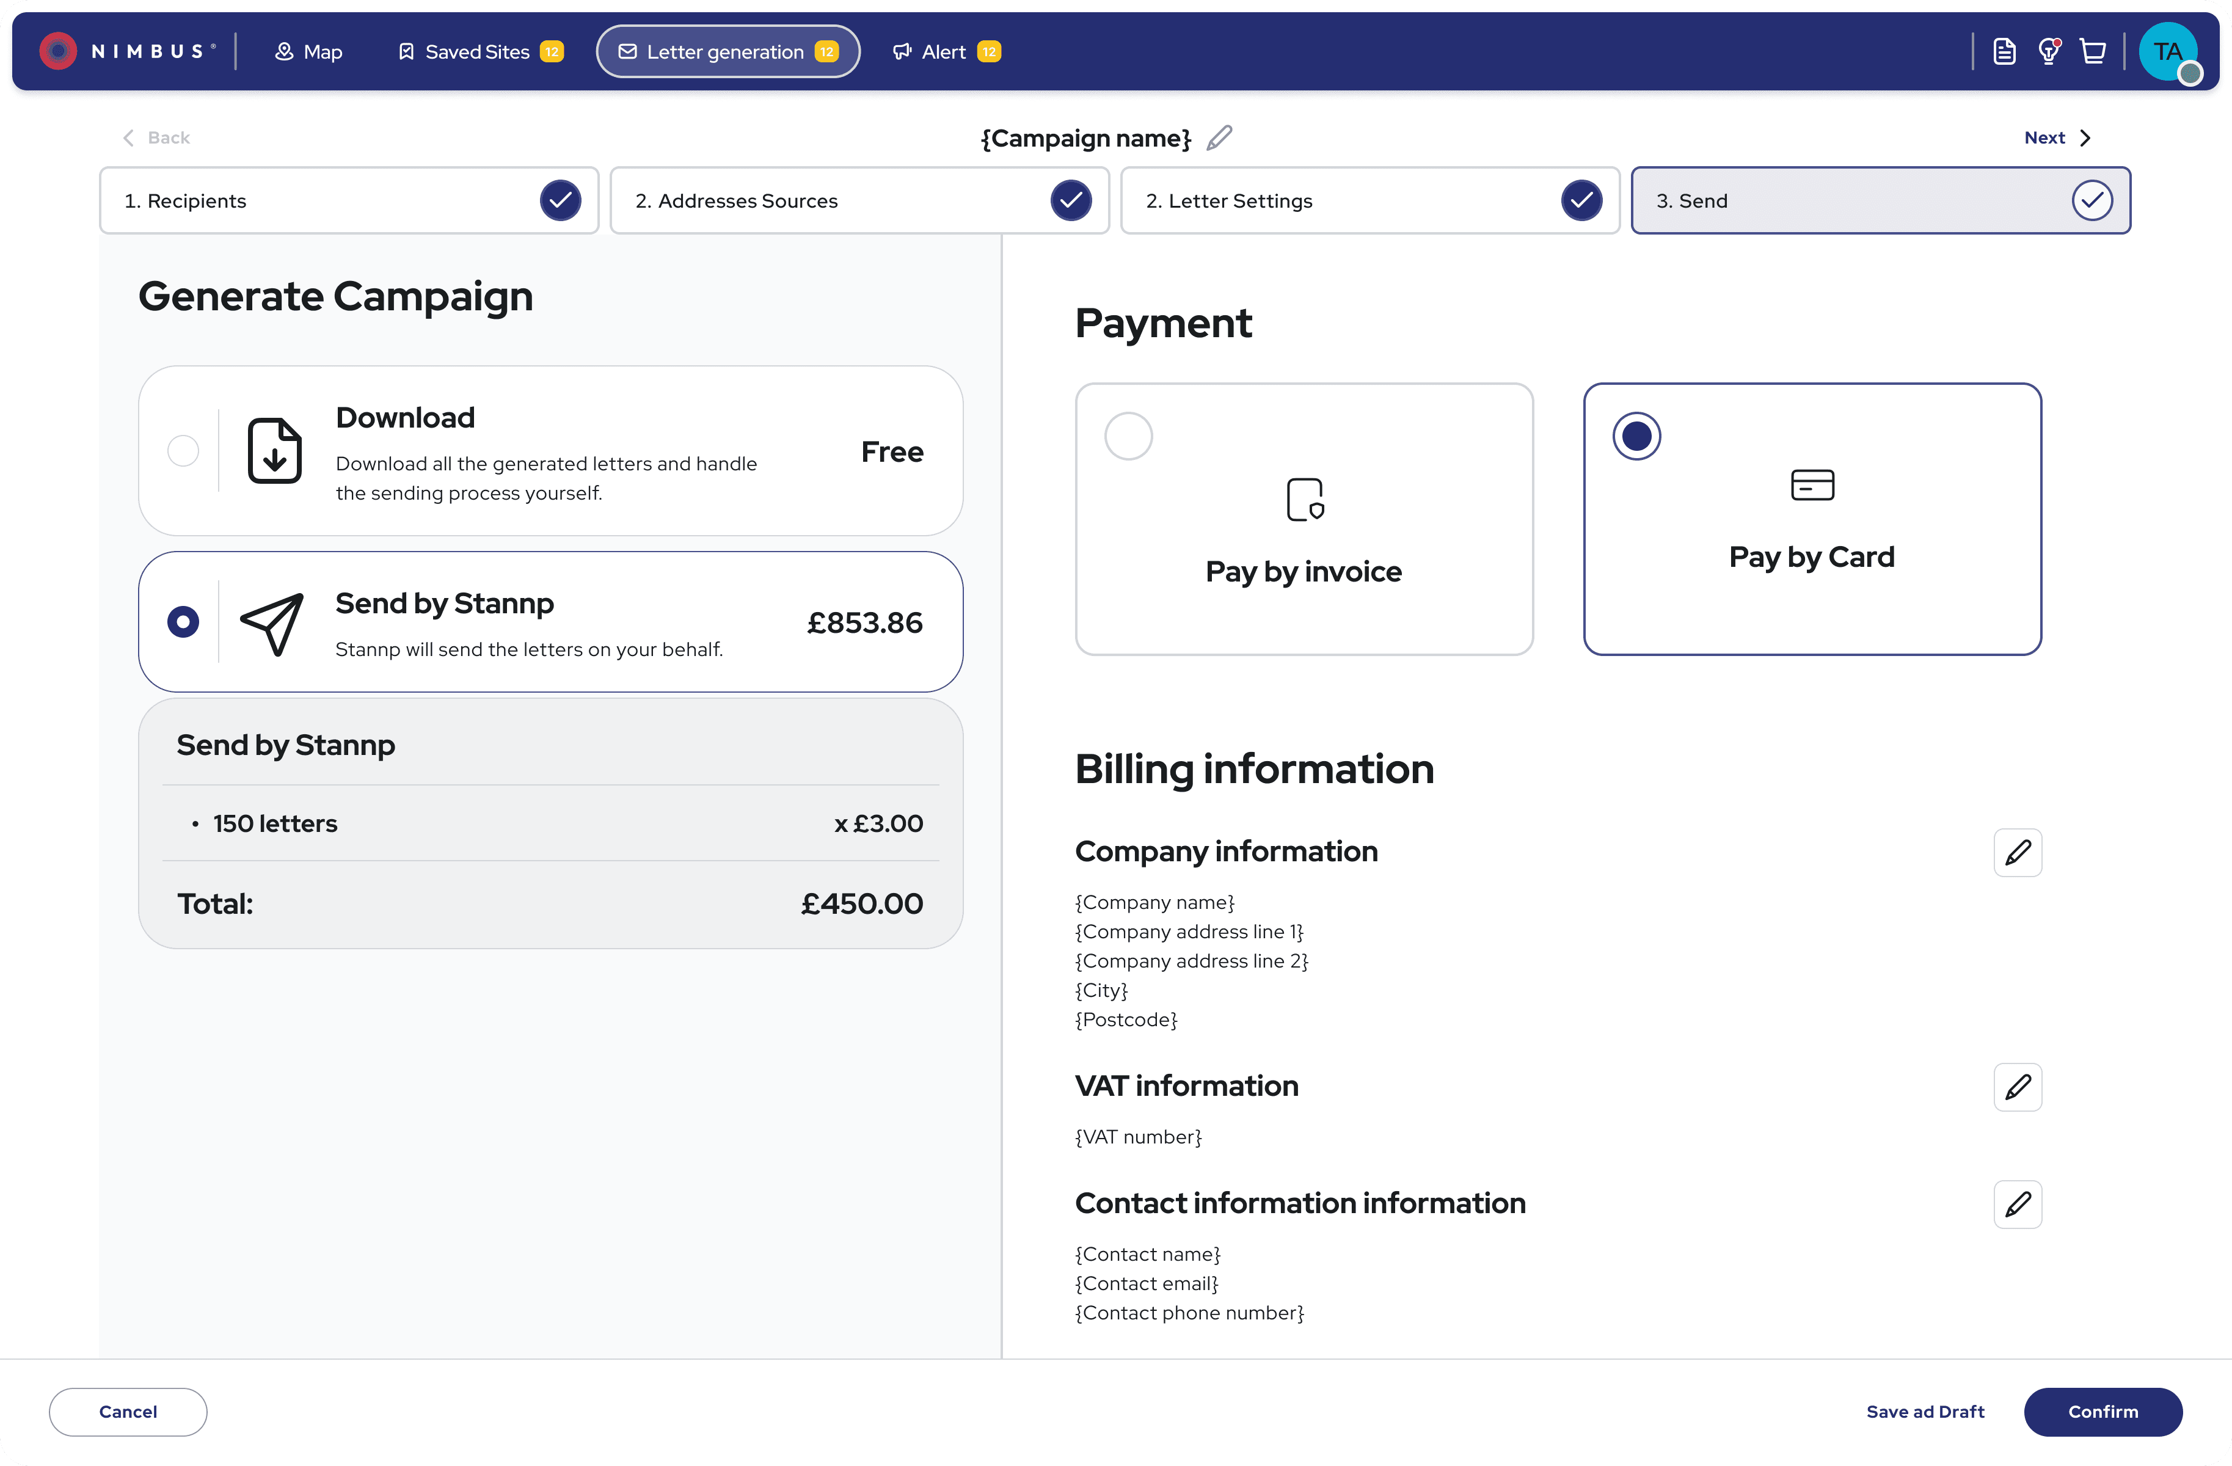Click the Next chevron arrow
2232x1466 pixels.
click(x=2085, y=138)
